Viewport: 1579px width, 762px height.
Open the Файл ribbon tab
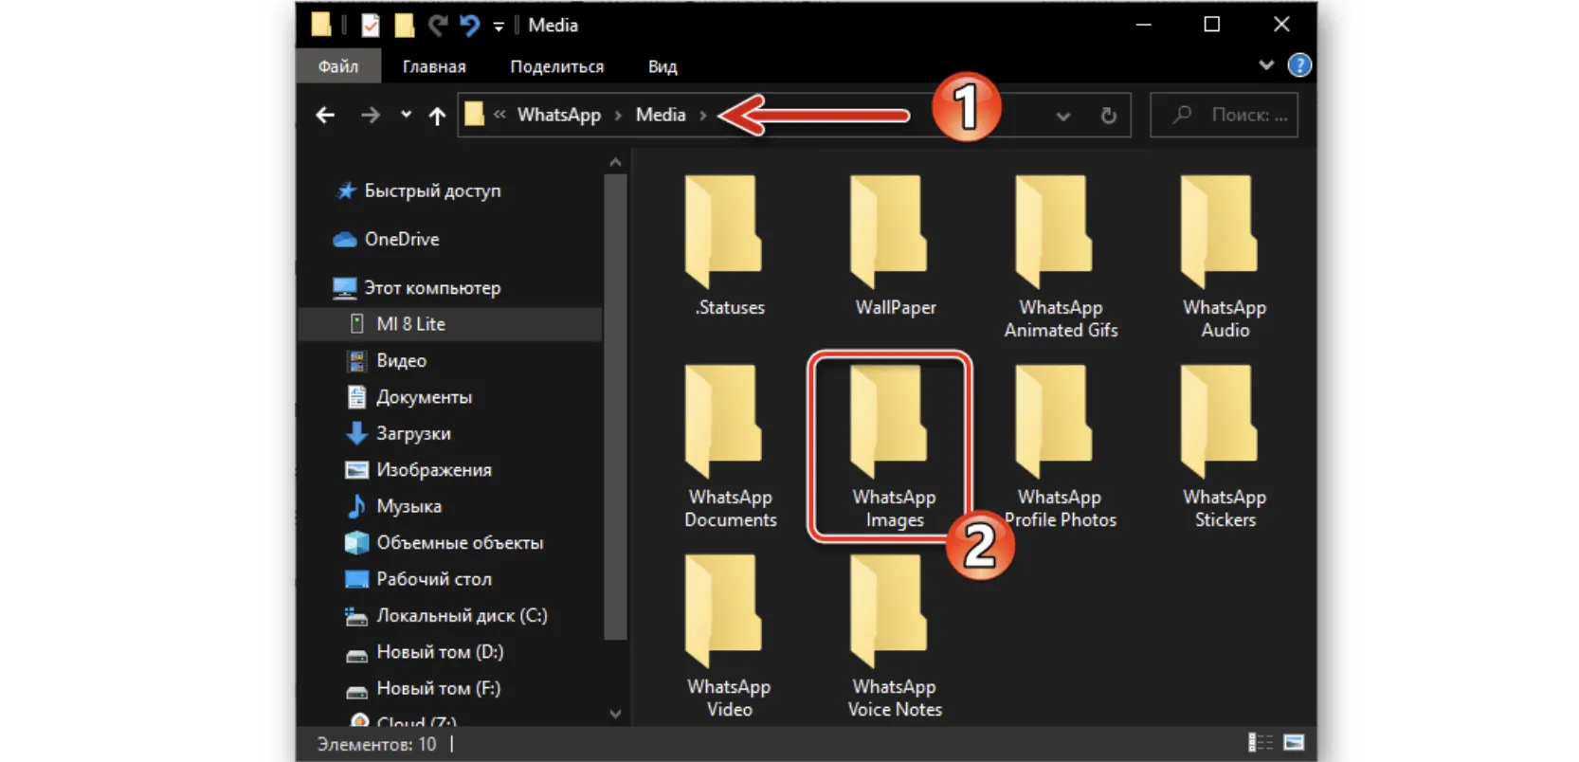338,66
